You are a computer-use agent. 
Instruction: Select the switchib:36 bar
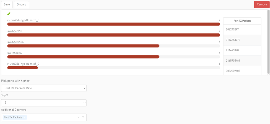point(83,57)
